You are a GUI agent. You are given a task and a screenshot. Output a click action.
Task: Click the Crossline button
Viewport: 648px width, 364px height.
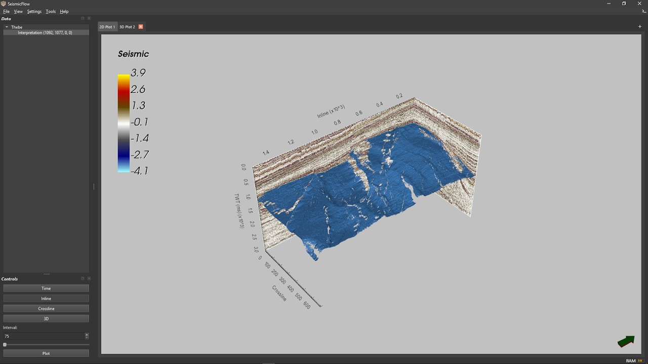click(46, 308)
